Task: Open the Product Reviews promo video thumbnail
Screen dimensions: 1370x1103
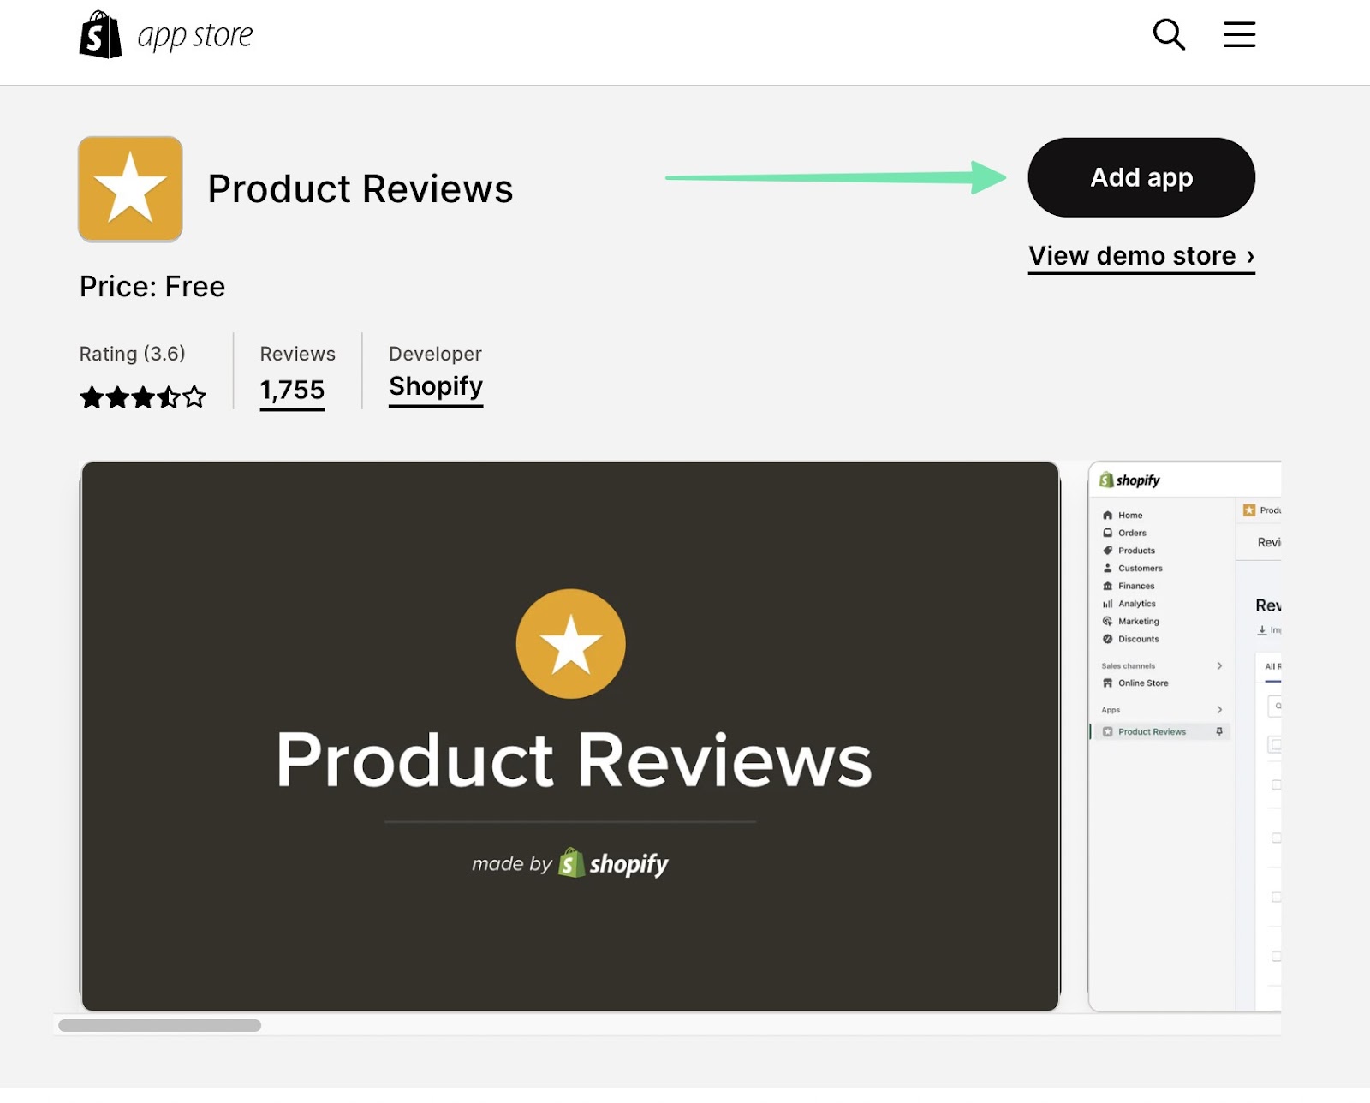Action: click(x=570, y=736)
